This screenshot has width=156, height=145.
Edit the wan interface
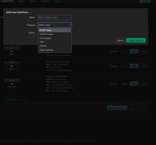point(134,51)
